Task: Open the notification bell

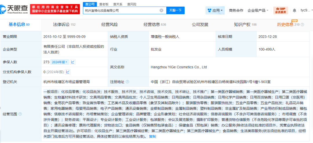Action: coord(294,10)
